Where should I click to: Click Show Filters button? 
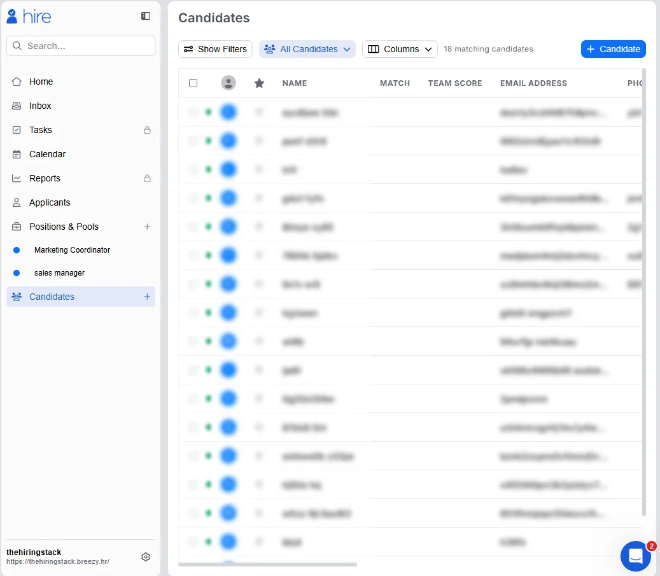(x=215, y=49)
